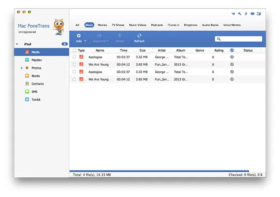Open the shopping cart purchase icon
Screen dimensions: 280x197
click(x=233, y=14)
